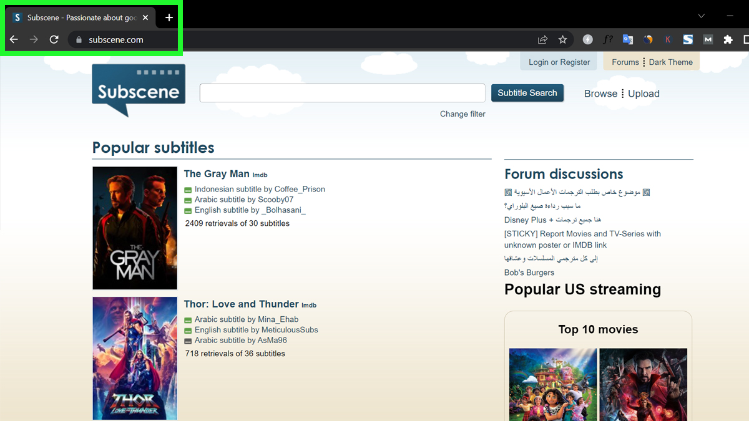Open the Upload page link

click(644, 94)
